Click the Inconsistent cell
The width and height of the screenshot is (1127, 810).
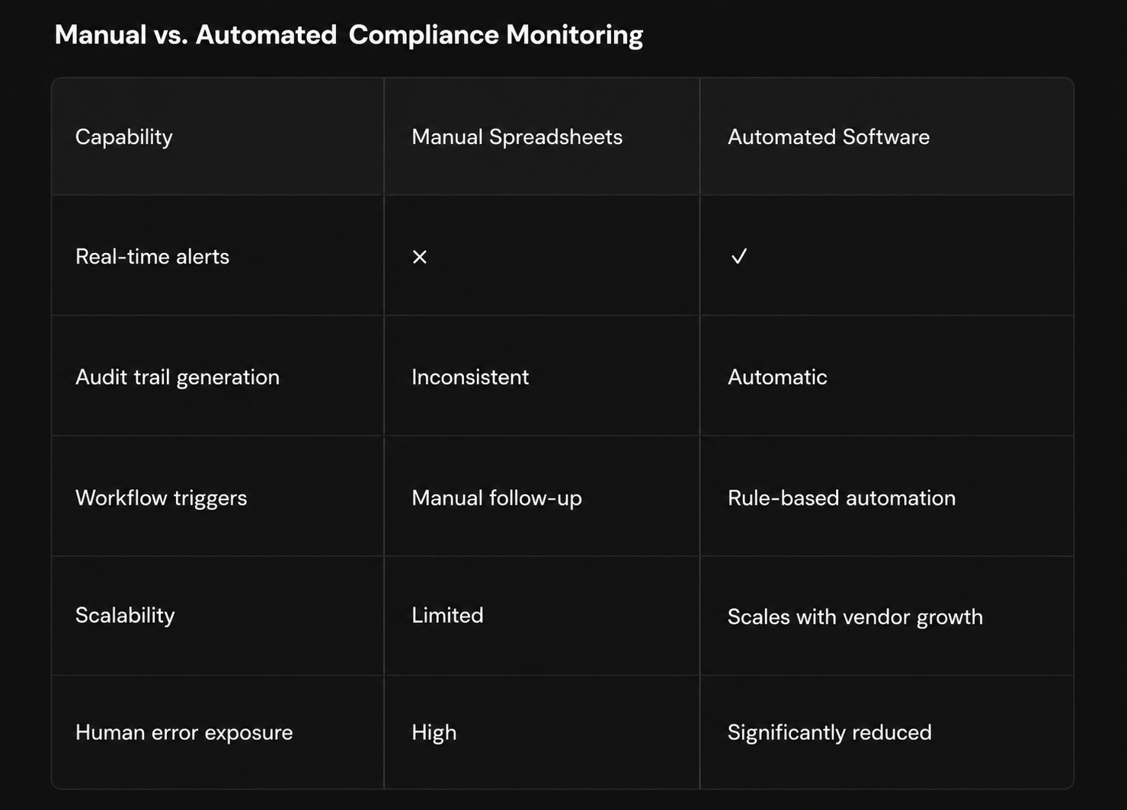tap(470, 377)
